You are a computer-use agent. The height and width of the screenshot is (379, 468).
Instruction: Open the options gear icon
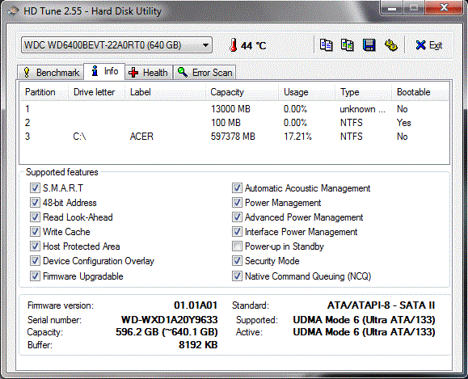[390, 45]
